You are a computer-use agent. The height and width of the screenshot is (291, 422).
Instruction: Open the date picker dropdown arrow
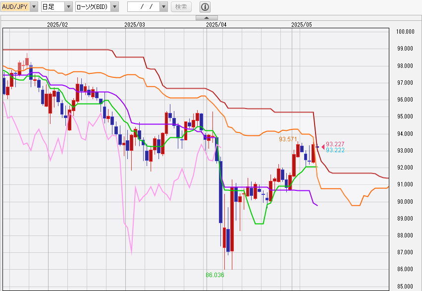coord(164,7)
